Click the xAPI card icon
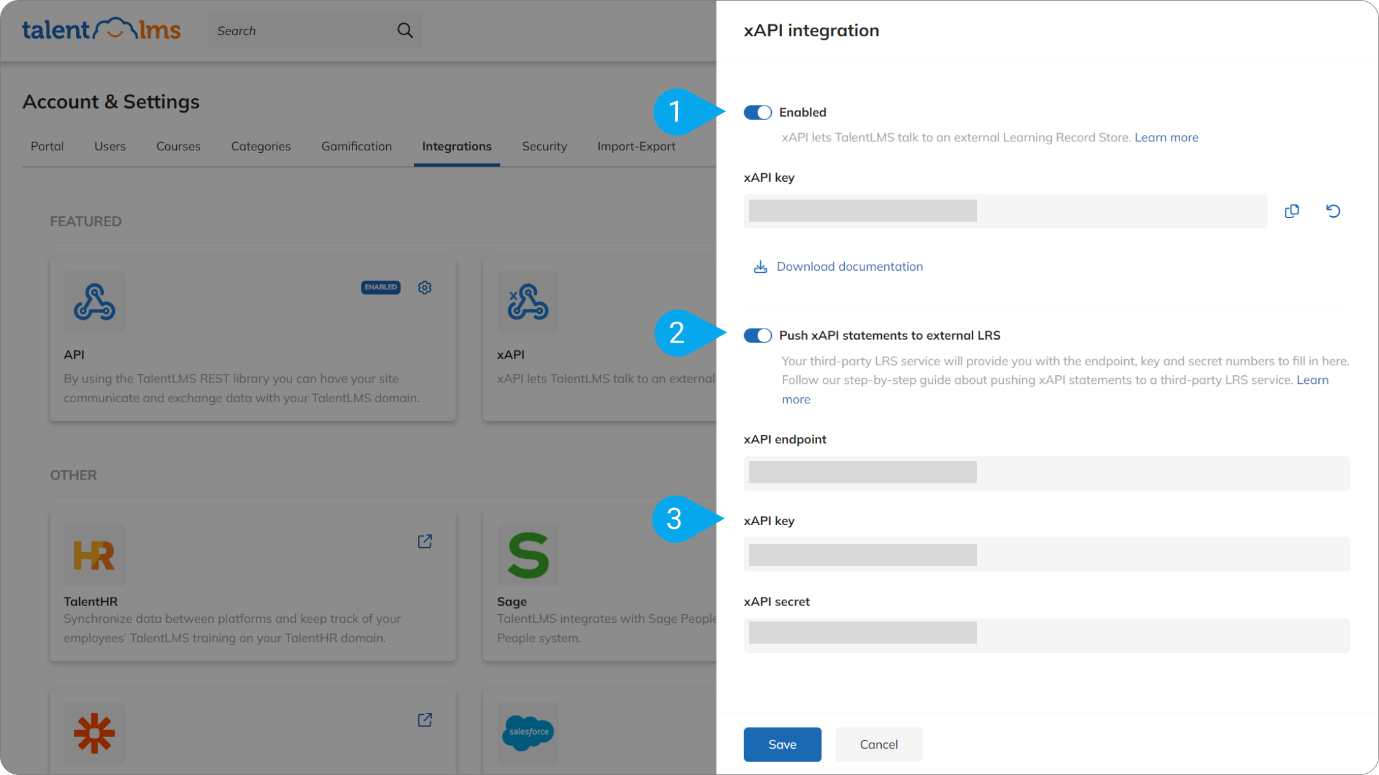The image size is (1379, 775). click(528, 302)
